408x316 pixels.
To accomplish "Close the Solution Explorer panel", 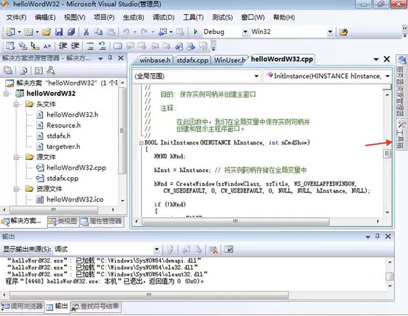I will (121, 58).
